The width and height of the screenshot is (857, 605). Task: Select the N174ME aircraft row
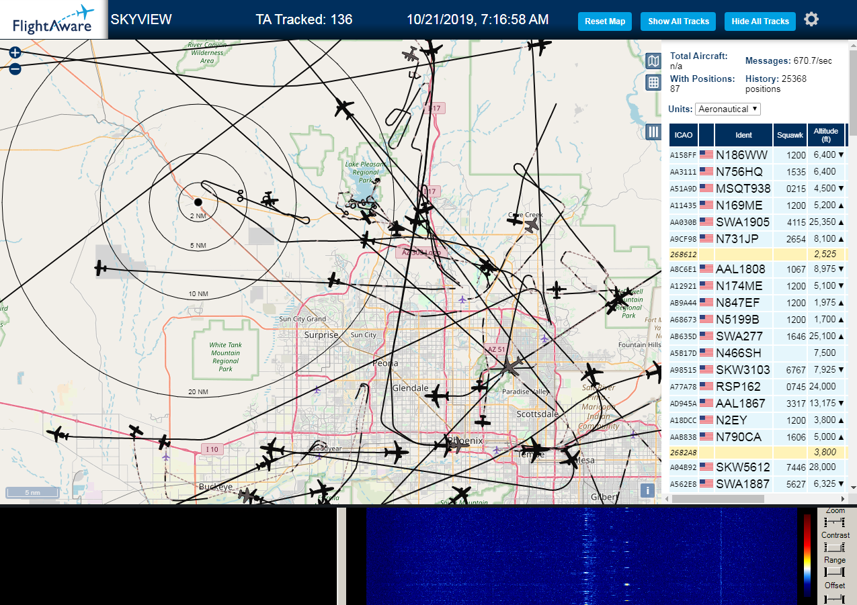[x=759, y=286]
